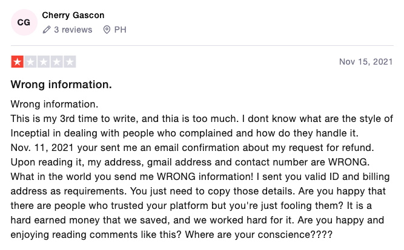The image size is (404, 250).
Task: Click the fifth grey star
Action: 70,62
